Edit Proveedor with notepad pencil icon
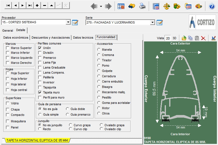The width and height of the screenshot is (218, 145). coord(75,22)
